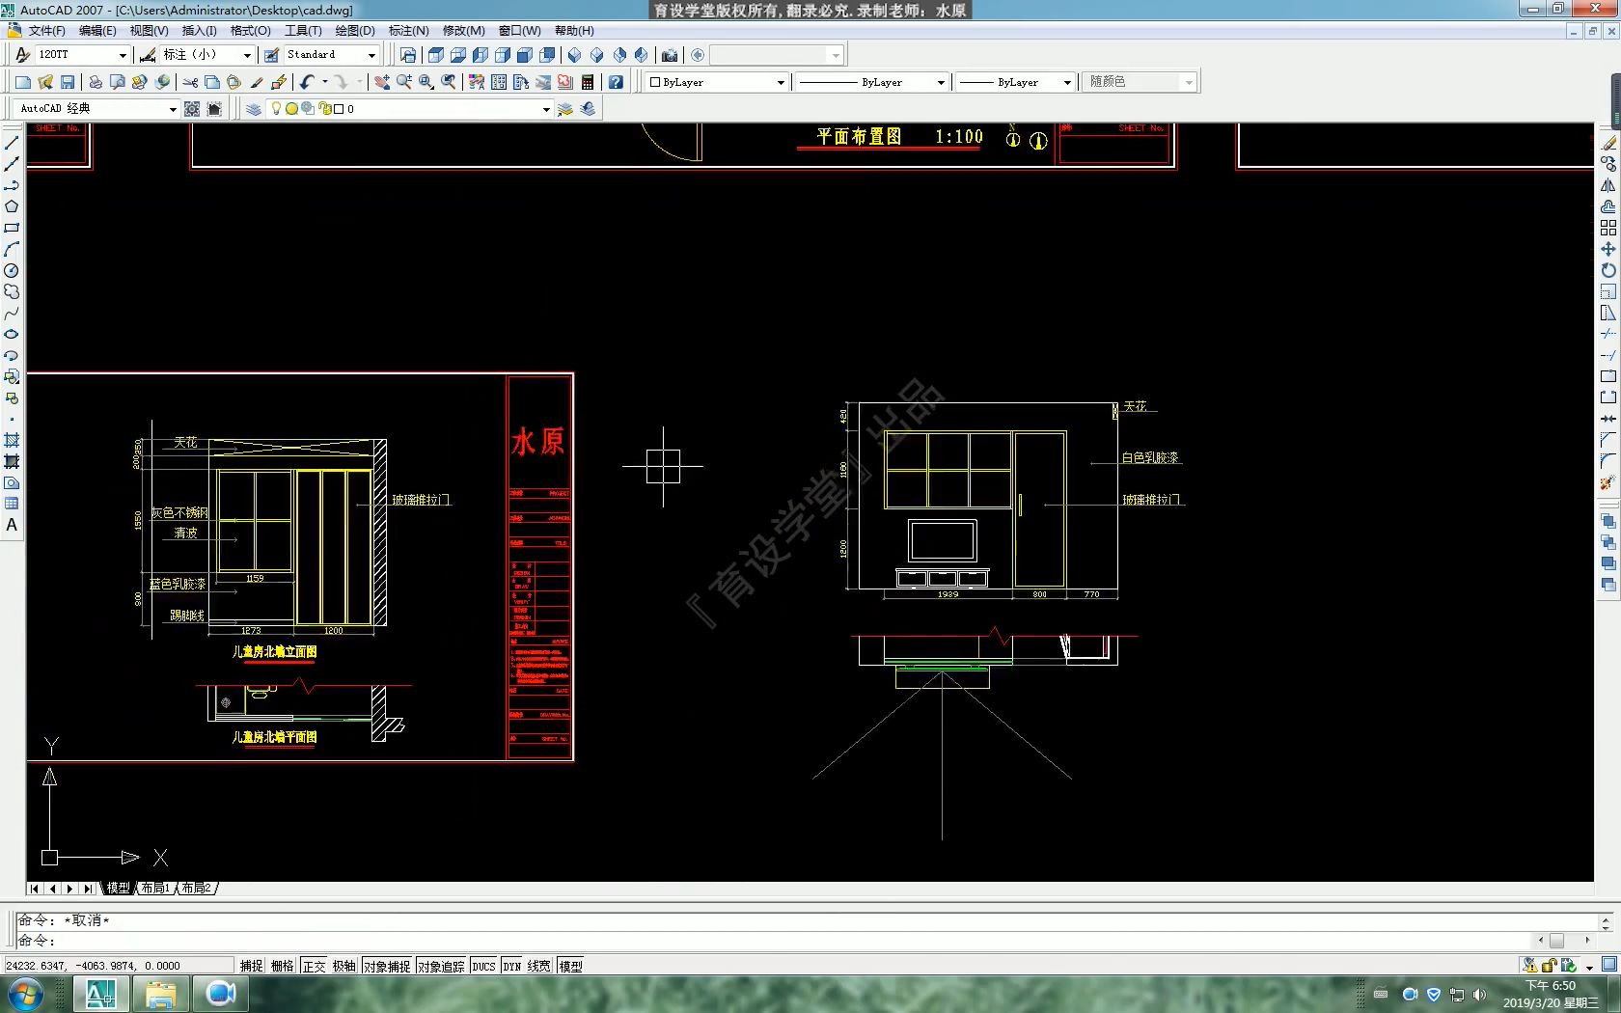The width and height of the screenshot is (1621, 1013).
Task: Click the Undo arrow icon
Action: click(x=307, y=82)
